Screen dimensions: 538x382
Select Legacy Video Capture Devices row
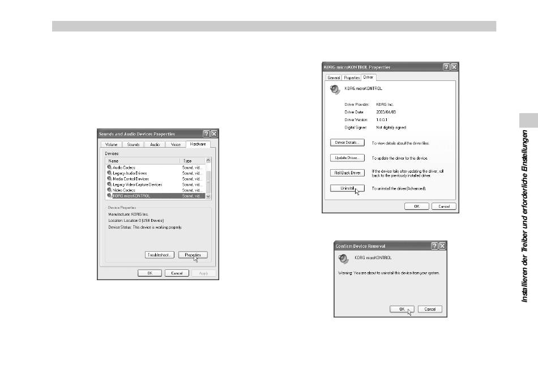[x=155, y=184]
